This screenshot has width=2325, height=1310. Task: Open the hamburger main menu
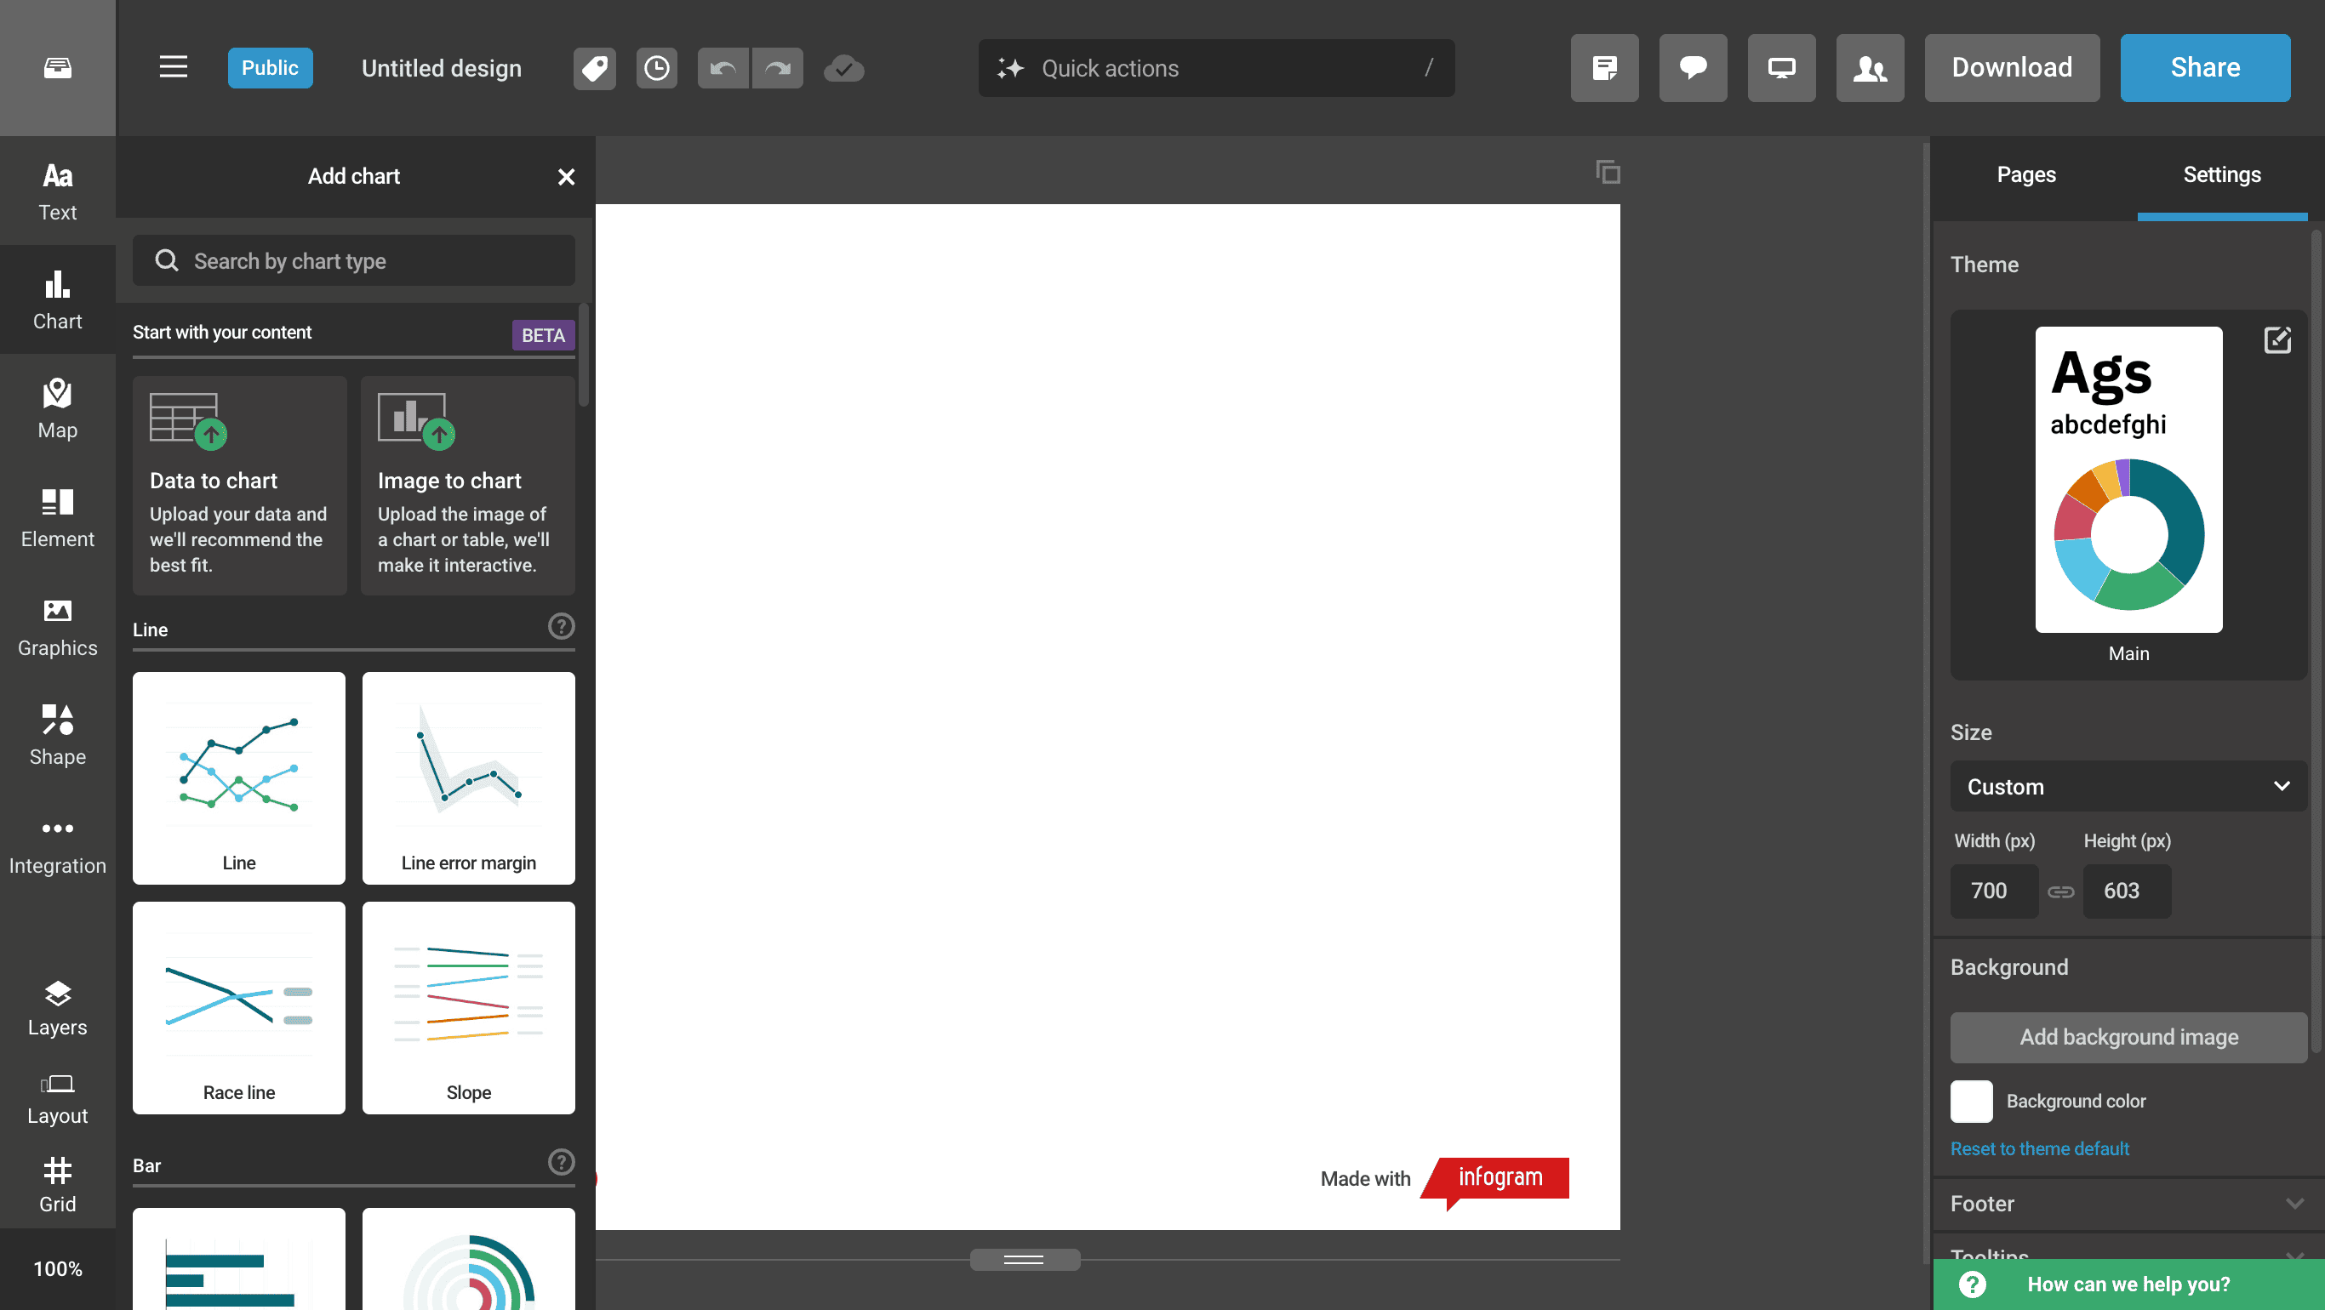pos(174,68)
